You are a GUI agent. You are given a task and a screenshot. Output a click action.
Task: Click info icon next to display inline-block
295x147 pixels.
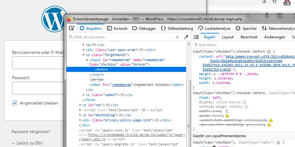(x=244, y=102)
